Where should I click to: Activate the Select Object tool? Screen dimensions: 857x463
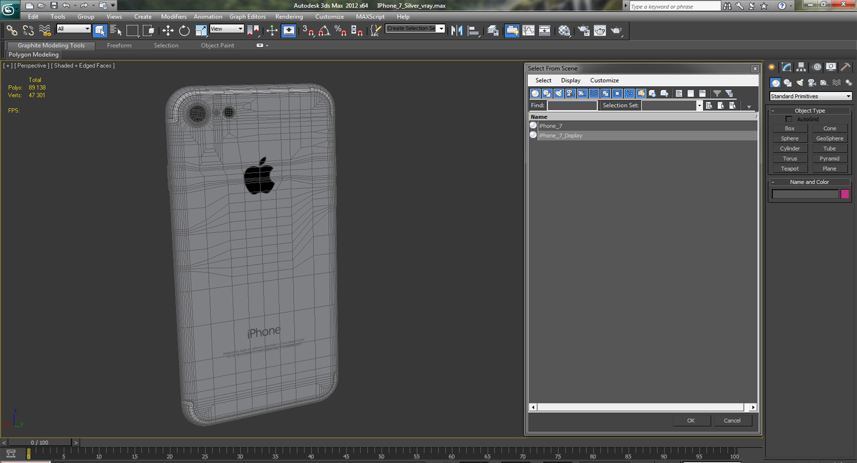pyautogui.click(x=100, y=31)
